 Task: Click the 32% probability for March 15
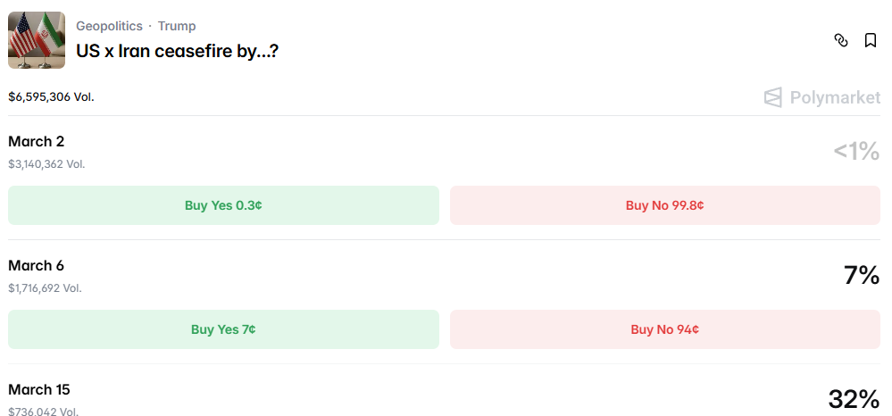click(854, 399)
